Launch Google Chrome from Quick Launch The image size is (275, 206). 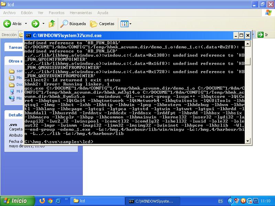click(x=50, y=201)
